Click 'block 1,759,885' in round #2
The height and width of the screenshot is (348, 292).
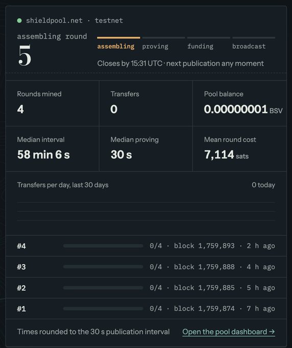click(204, 288)
